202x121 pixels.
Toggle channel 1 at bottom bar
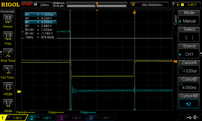click(14, 118)
